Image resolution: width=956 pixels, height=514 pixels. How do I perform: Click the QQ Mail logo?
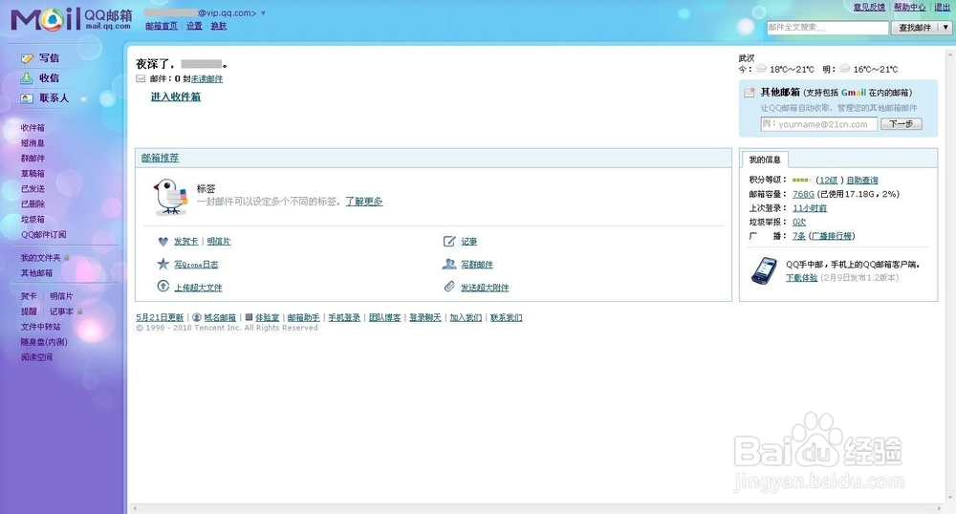point(71,19)
